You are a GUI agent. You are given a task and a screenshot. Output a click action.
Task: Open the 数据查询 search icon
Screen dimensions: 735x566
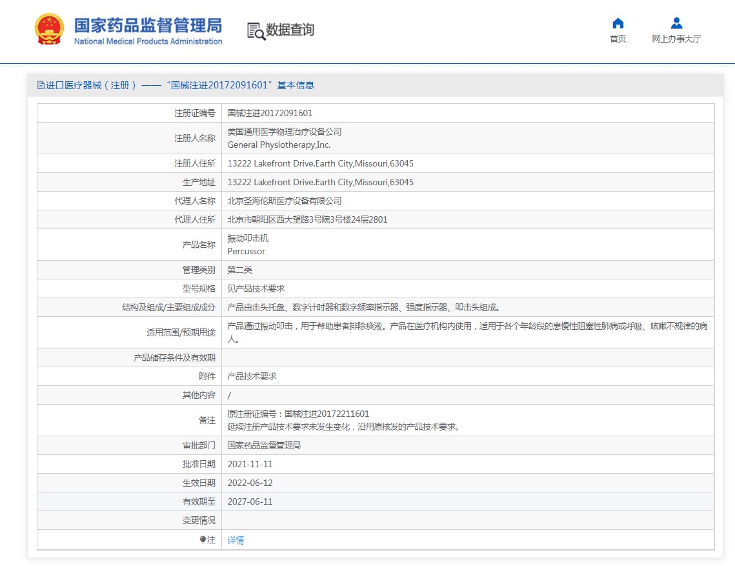click(x=256, y=31)
